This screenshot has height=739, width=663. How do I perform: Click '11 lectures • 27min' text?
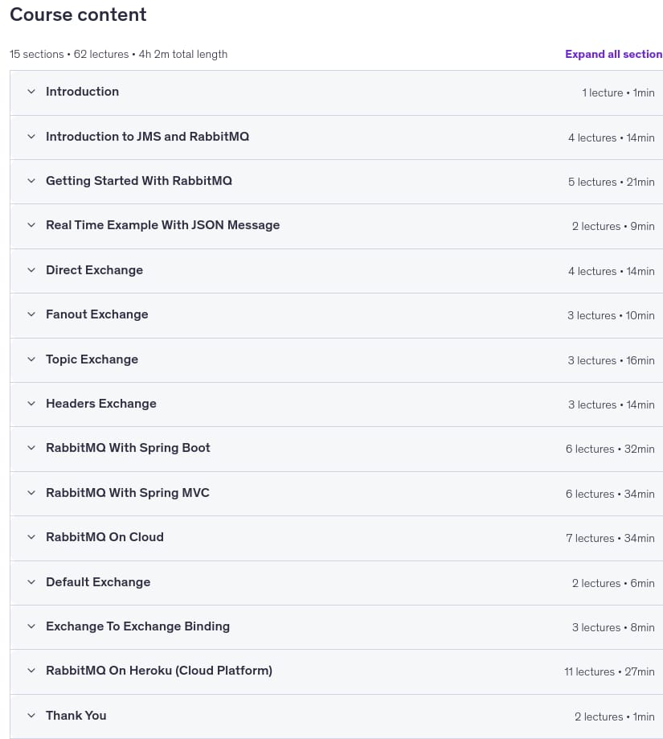click(x=609, y=672)
